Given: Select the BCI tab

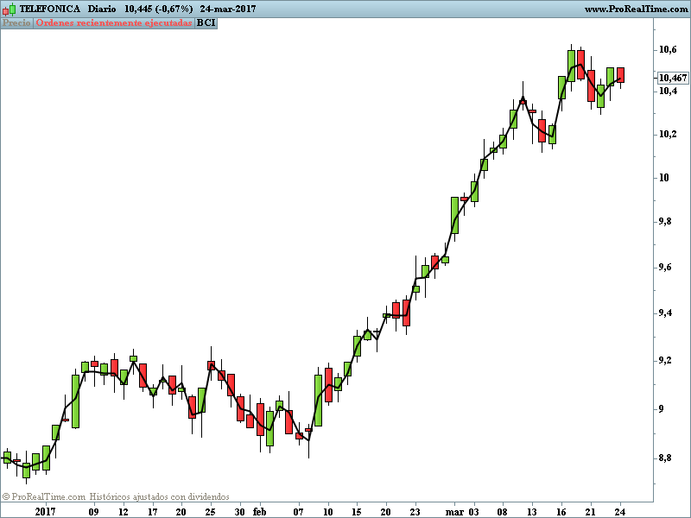Looking at the screenshot, I should (x=206, y=23).
